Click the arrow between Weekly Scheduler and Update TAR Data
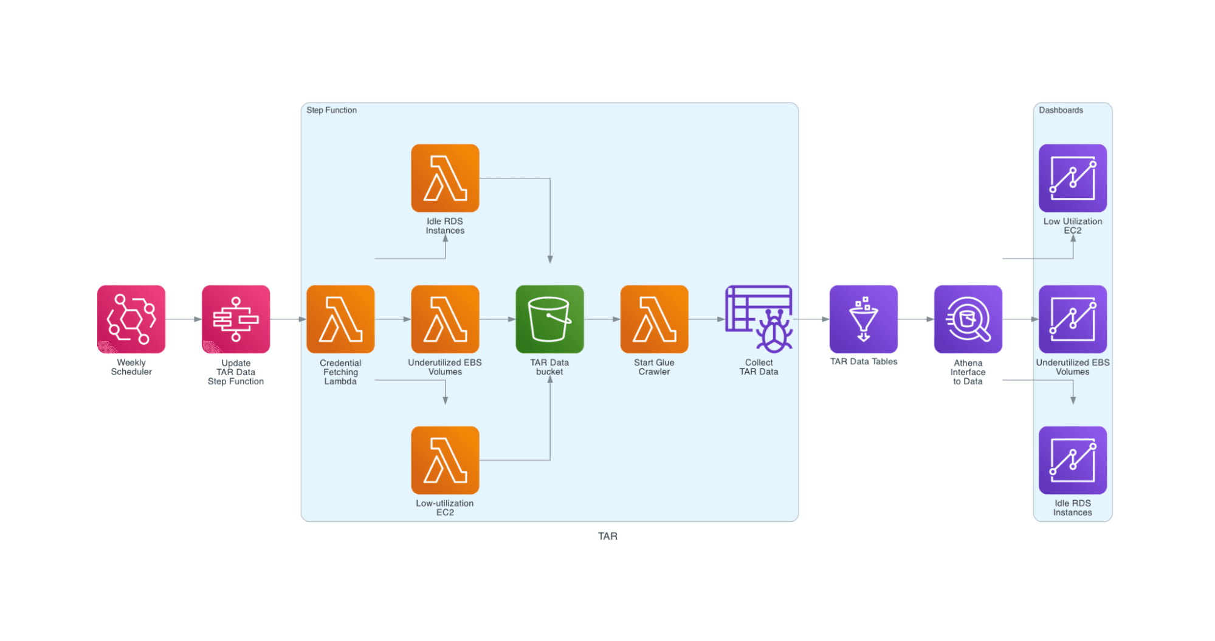1215x641 pixels. (184, 319)
